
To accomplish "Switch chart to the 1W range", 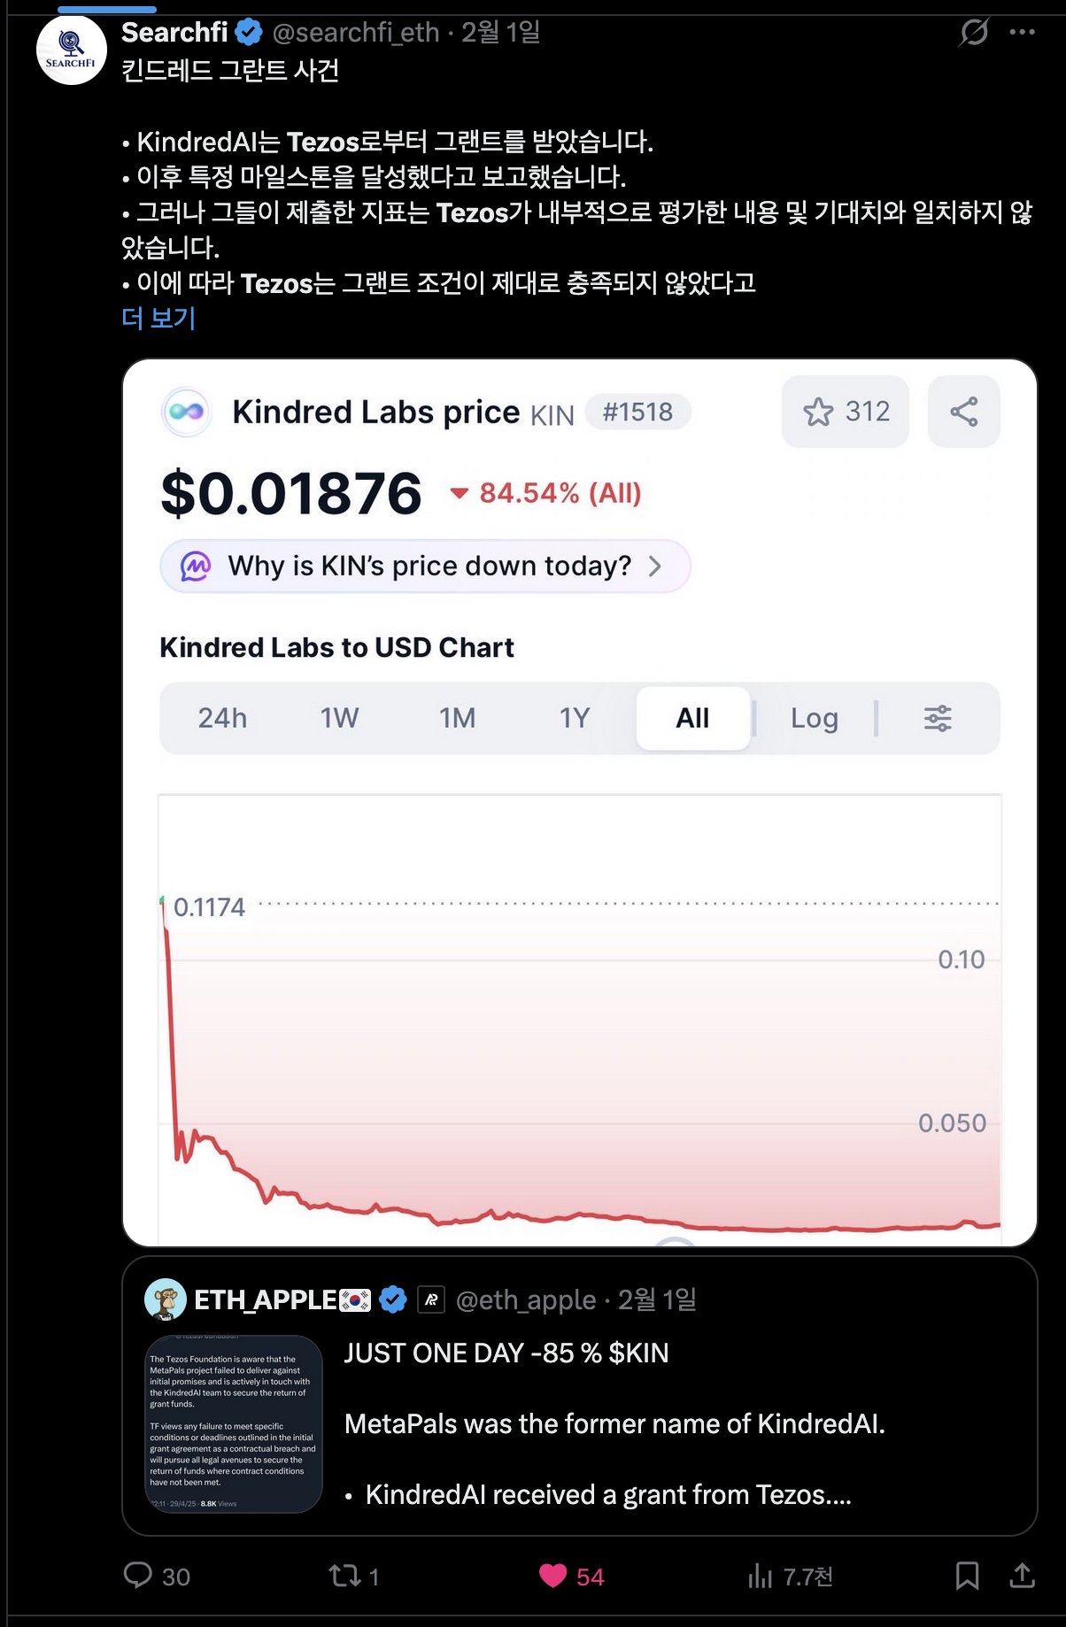I will [339, 718].
